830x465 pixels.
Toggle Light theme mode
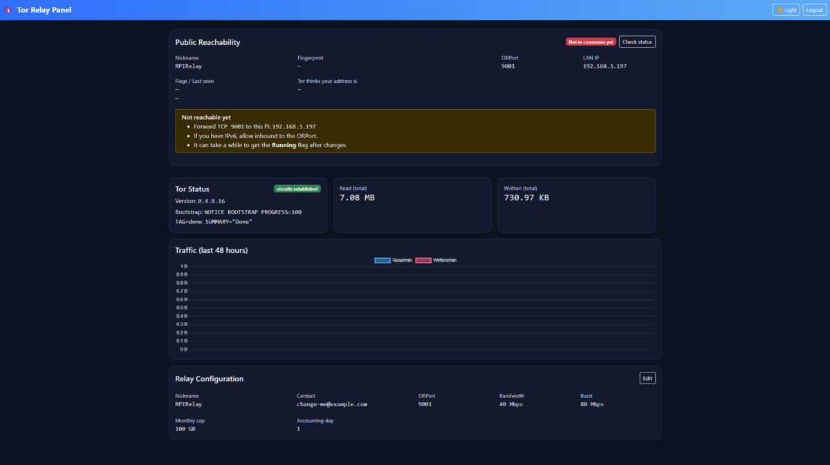coord(786,10)
